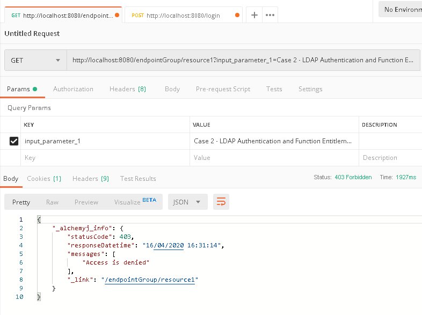Open the Authorization tab
Screen dimensions: 422x315
73,89
